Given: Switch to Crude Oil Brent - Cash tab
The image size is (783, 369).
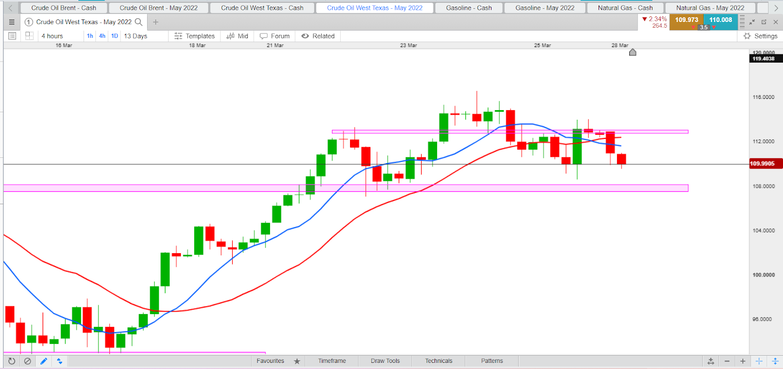Looking at the screenshot, I should 64,8.
